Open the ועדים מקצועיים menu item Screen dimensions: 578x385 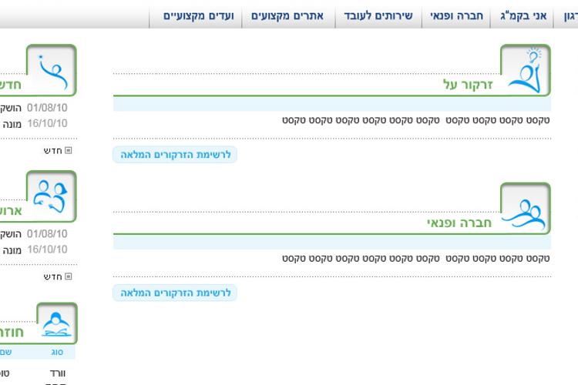pyautogui.click(x=198, y=16)
